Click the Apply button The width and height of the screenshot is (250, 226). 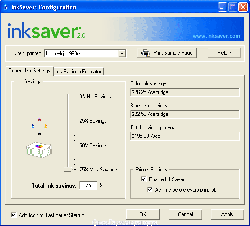point(227,214)
